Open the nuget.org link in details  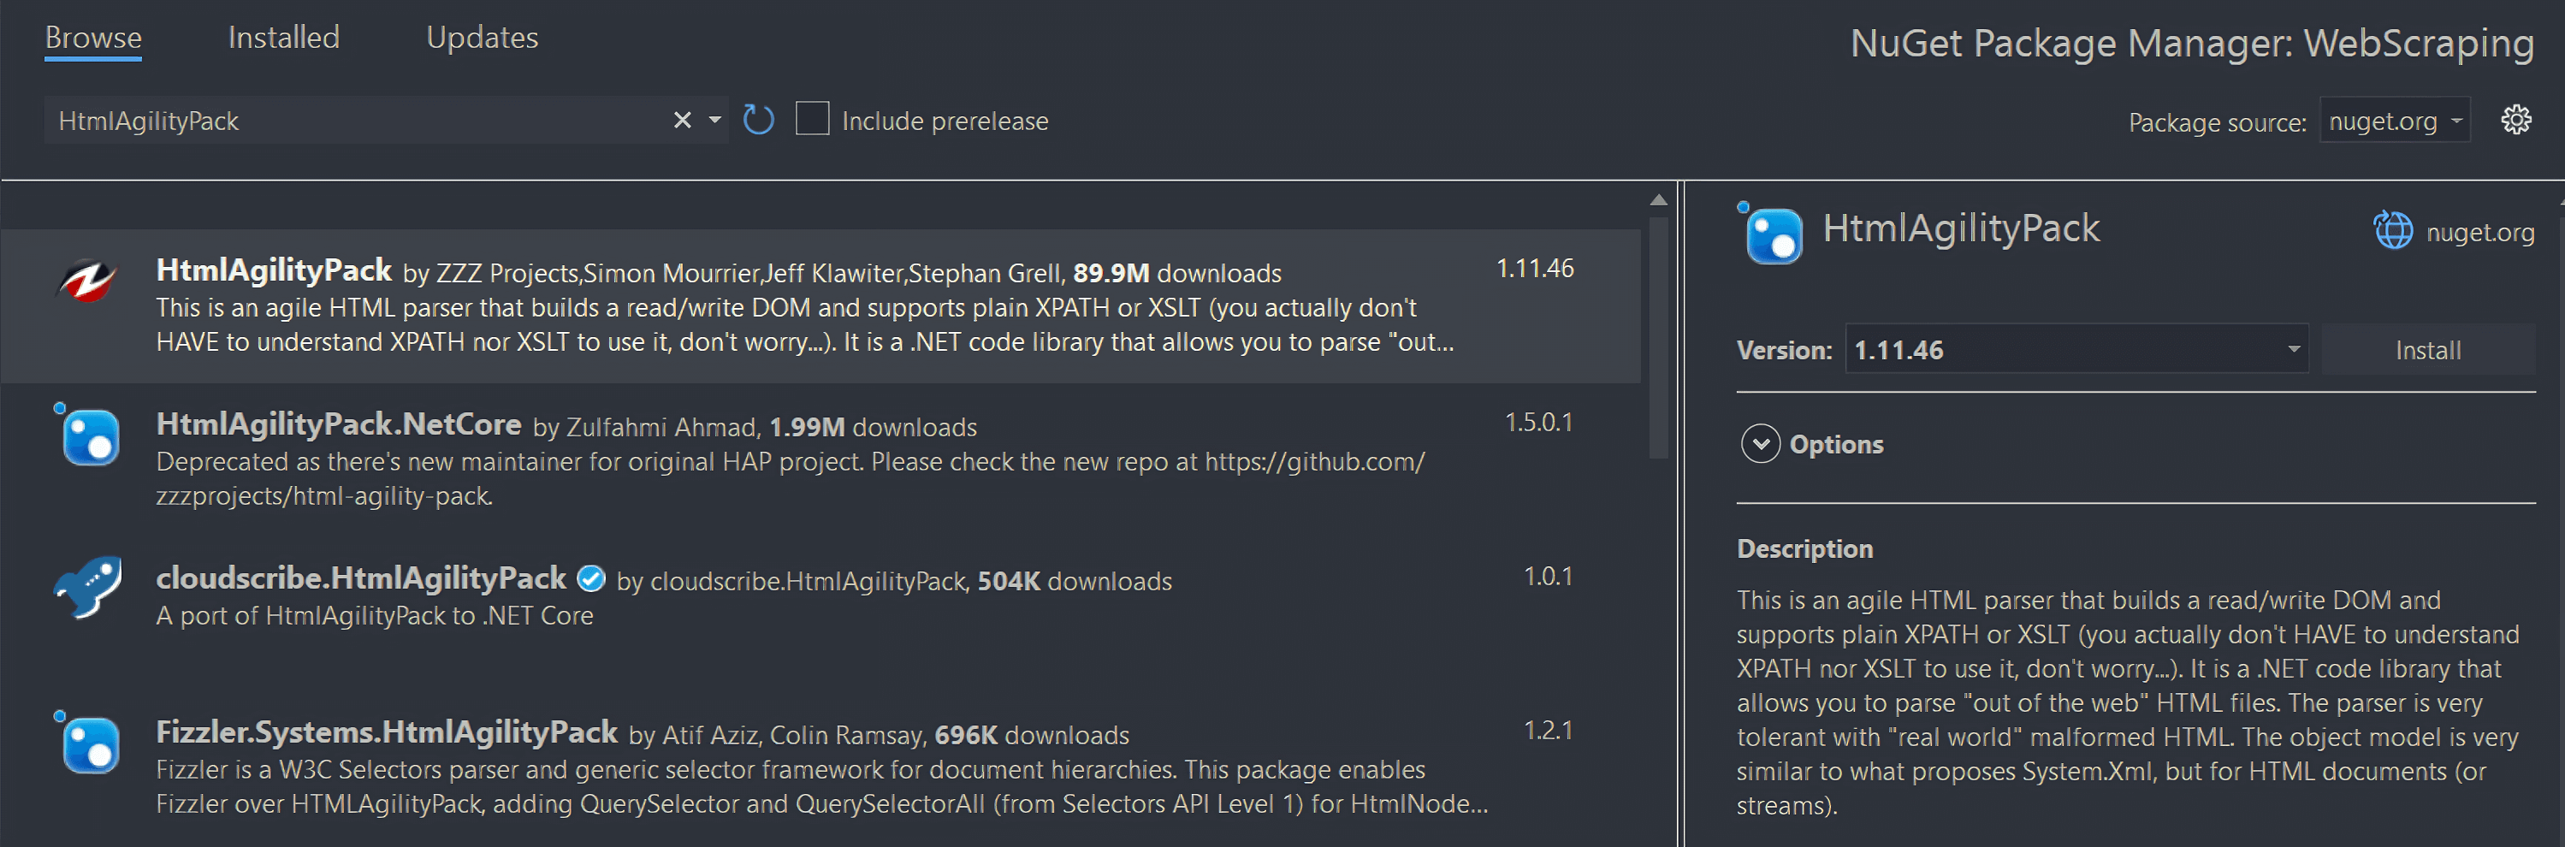click(x=2479, y=232)
